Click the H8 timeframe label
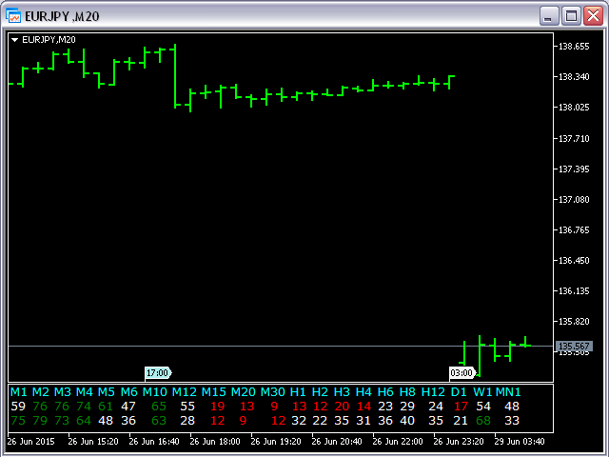Viewport: 609px width, 457px height. [x=407, y=391]
